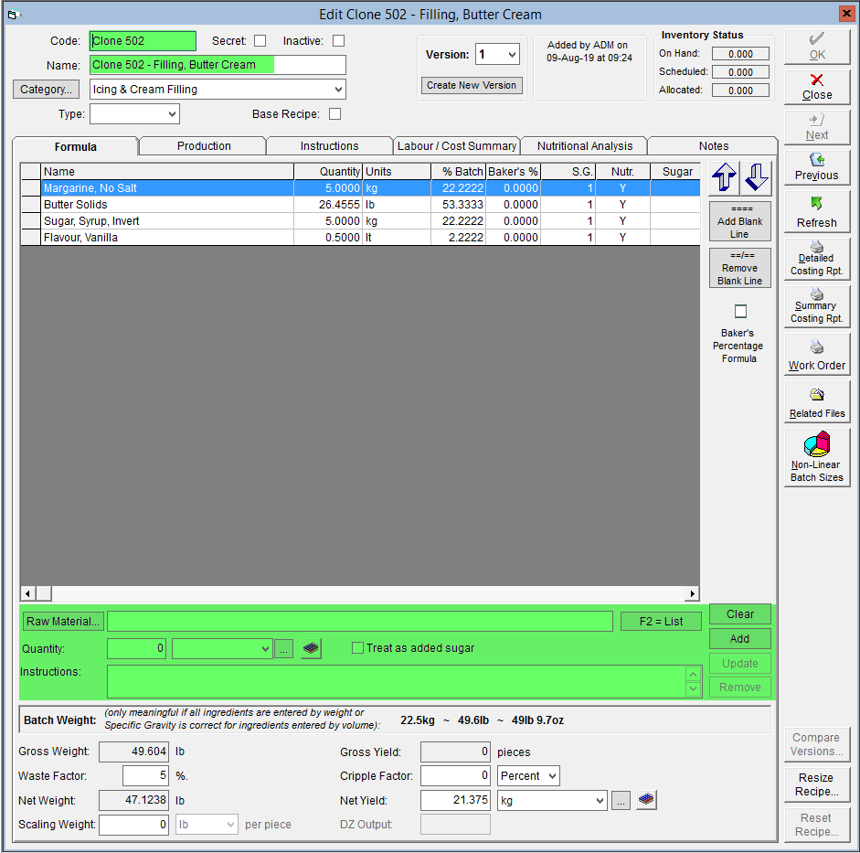Image resolution: width=860 pixels, height=853 pixels.
Task: Open Non-Linear Batch Sizes
Action: [817, 457]
